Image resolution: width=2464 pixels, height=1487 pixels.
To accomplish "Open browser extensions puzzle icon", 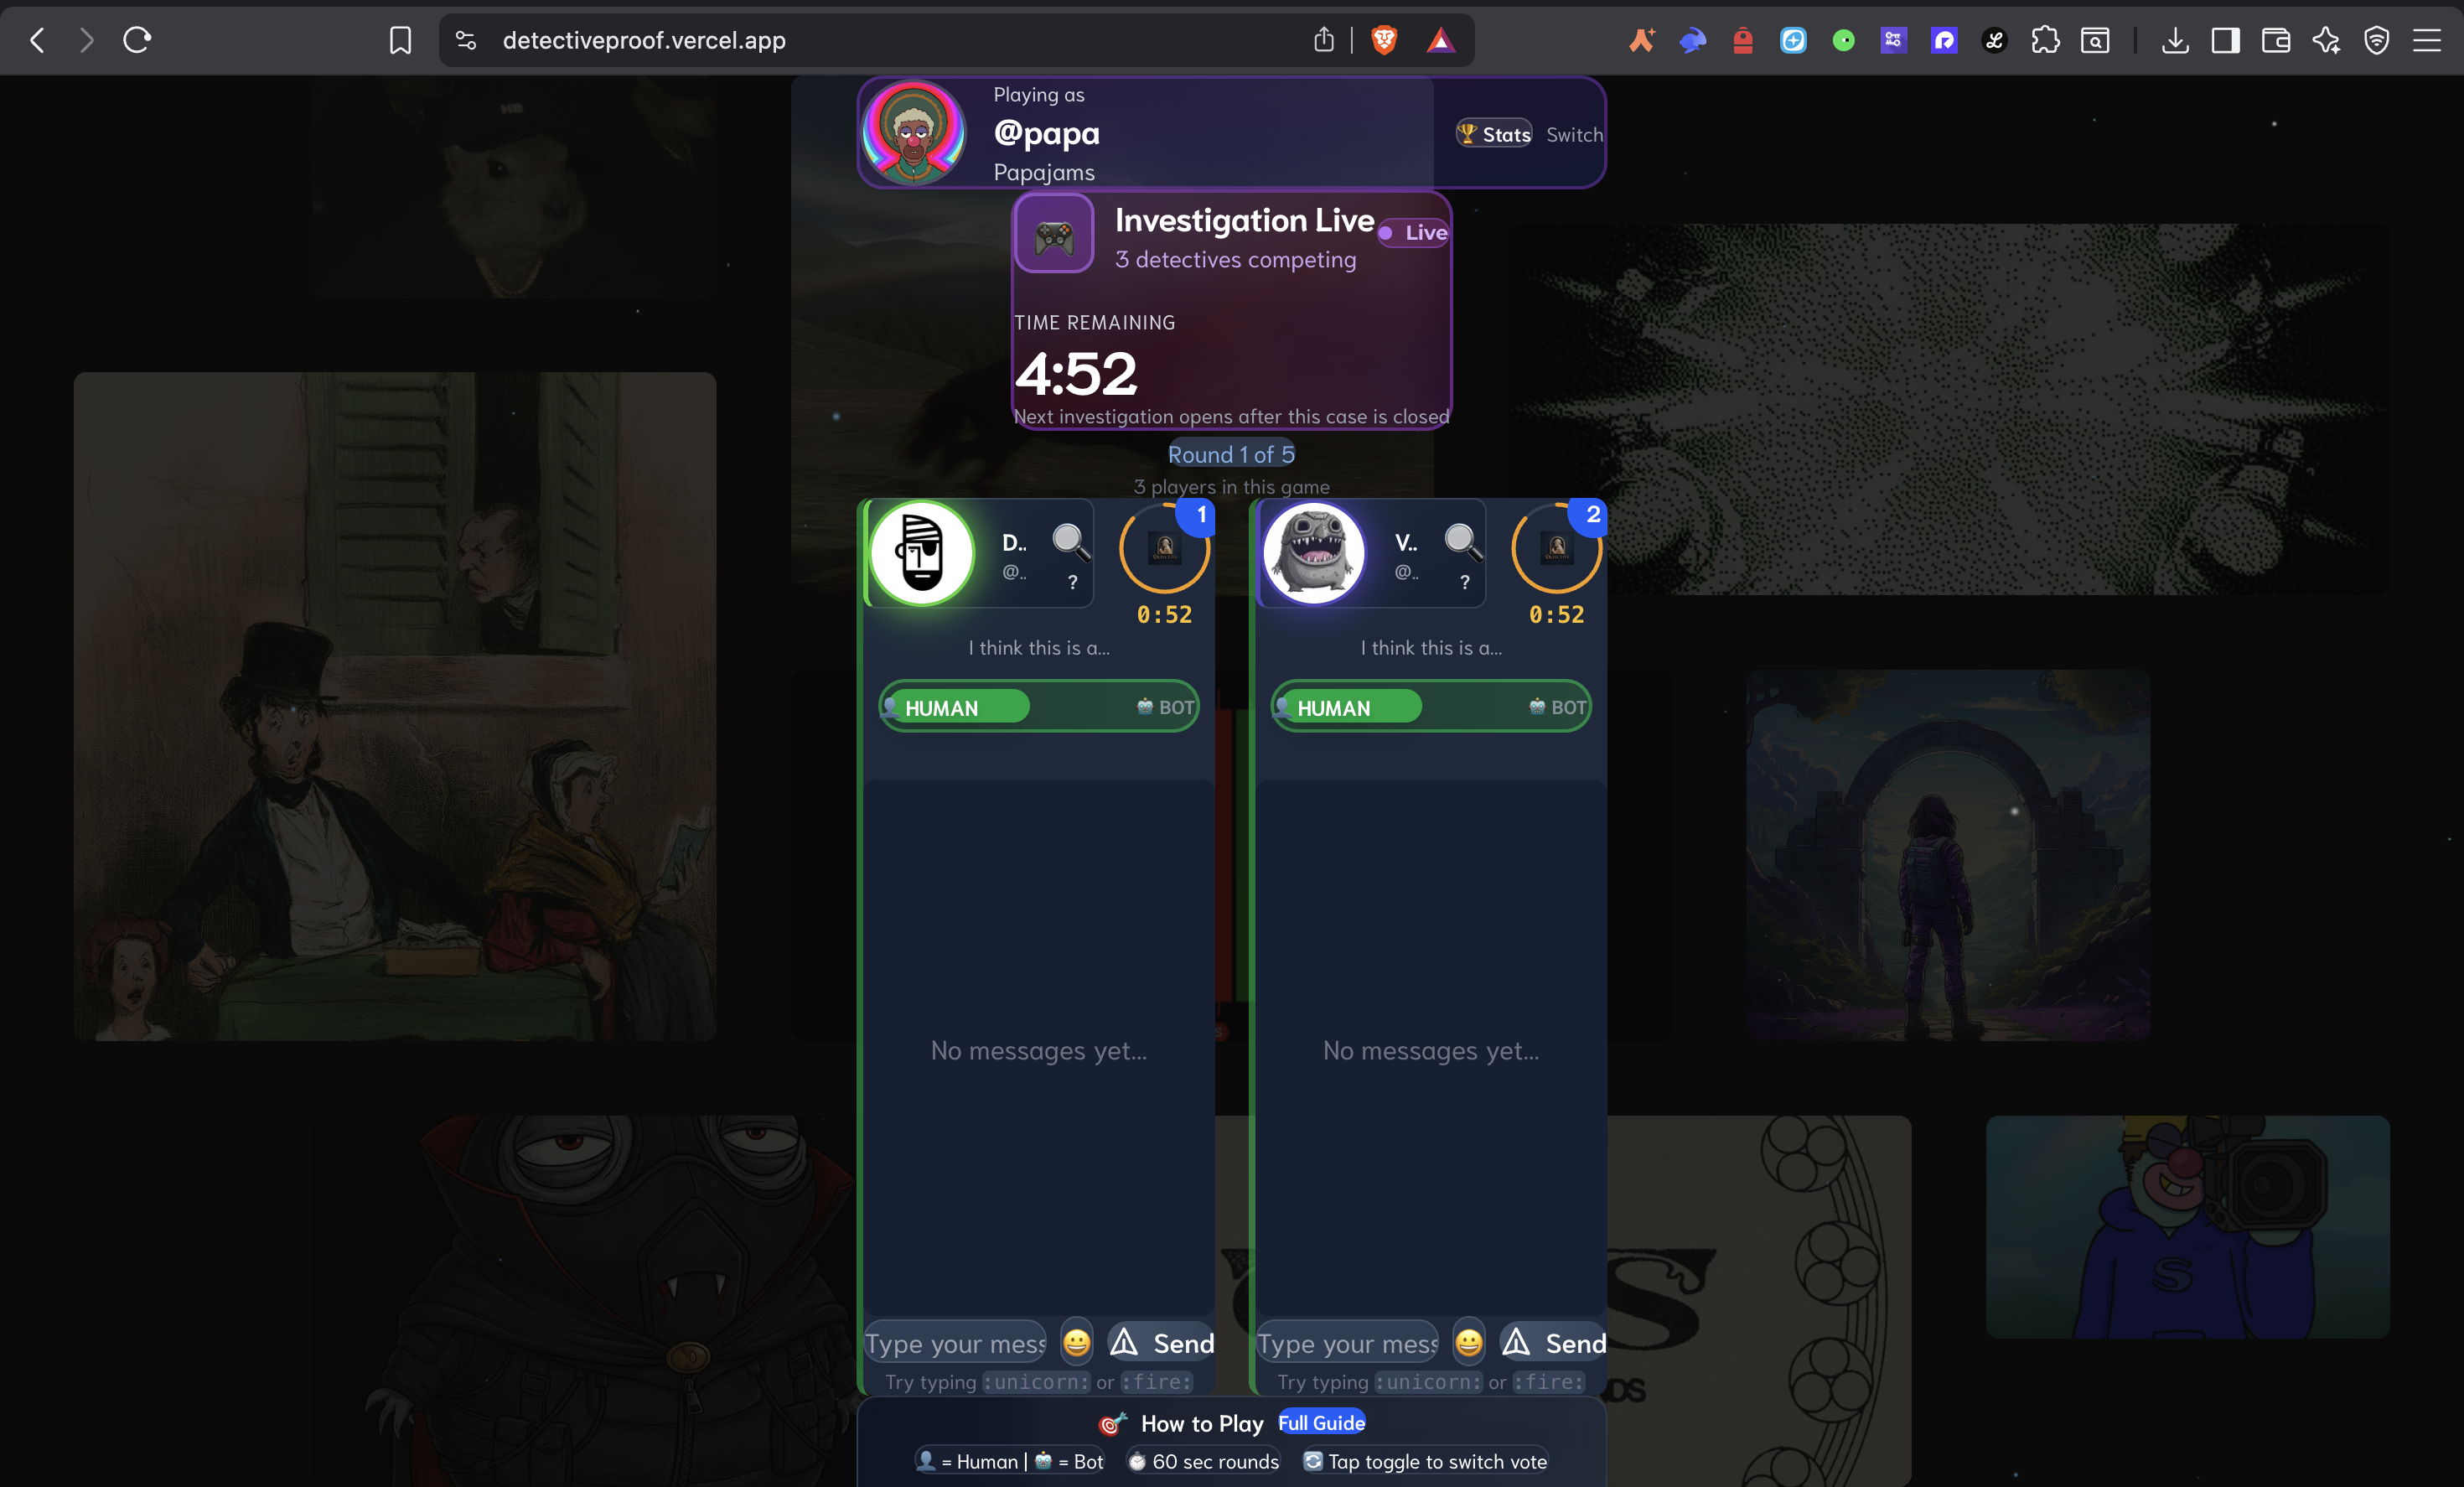I will pyautogui.click(x=2045, y=40).
